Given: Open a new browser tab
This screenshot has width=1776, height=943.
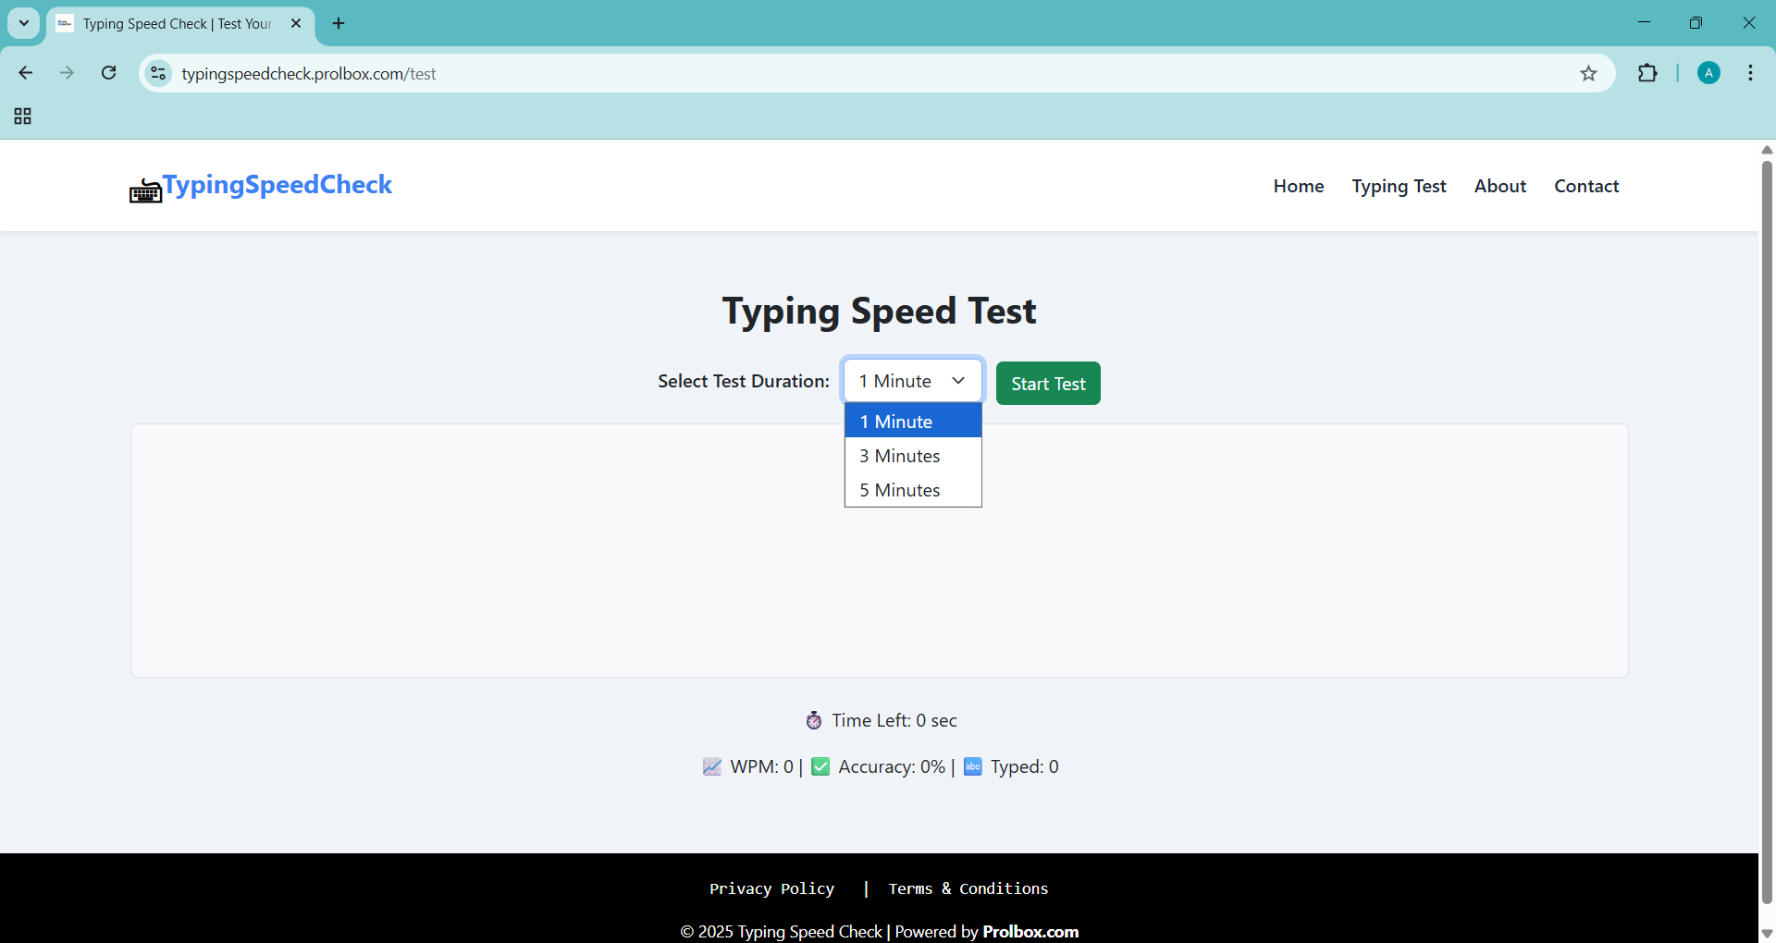Looking at the screenshot, I should pyautogui.click(x=339, y=24).
